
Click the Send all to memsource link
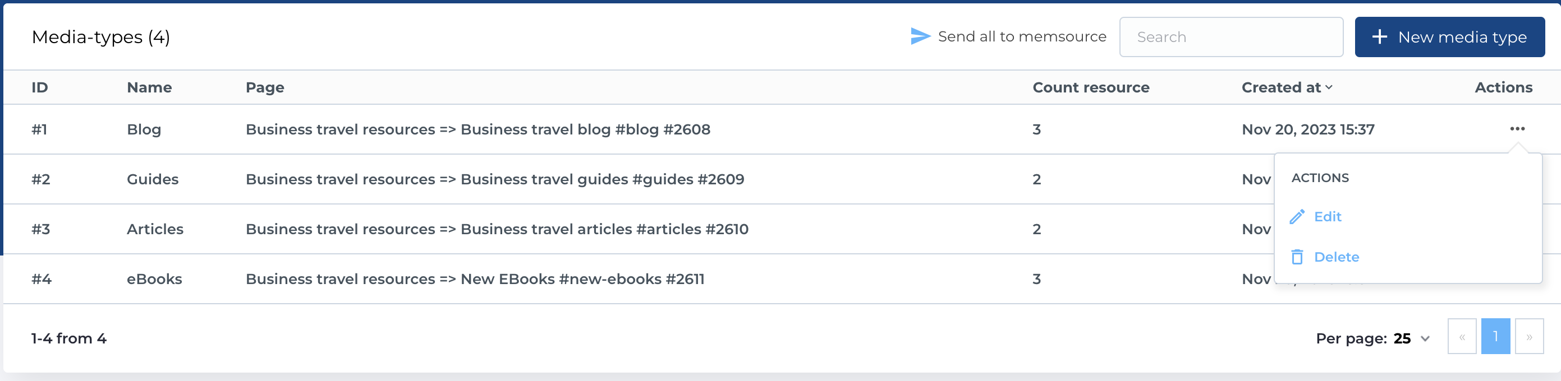click(1022, 37)
